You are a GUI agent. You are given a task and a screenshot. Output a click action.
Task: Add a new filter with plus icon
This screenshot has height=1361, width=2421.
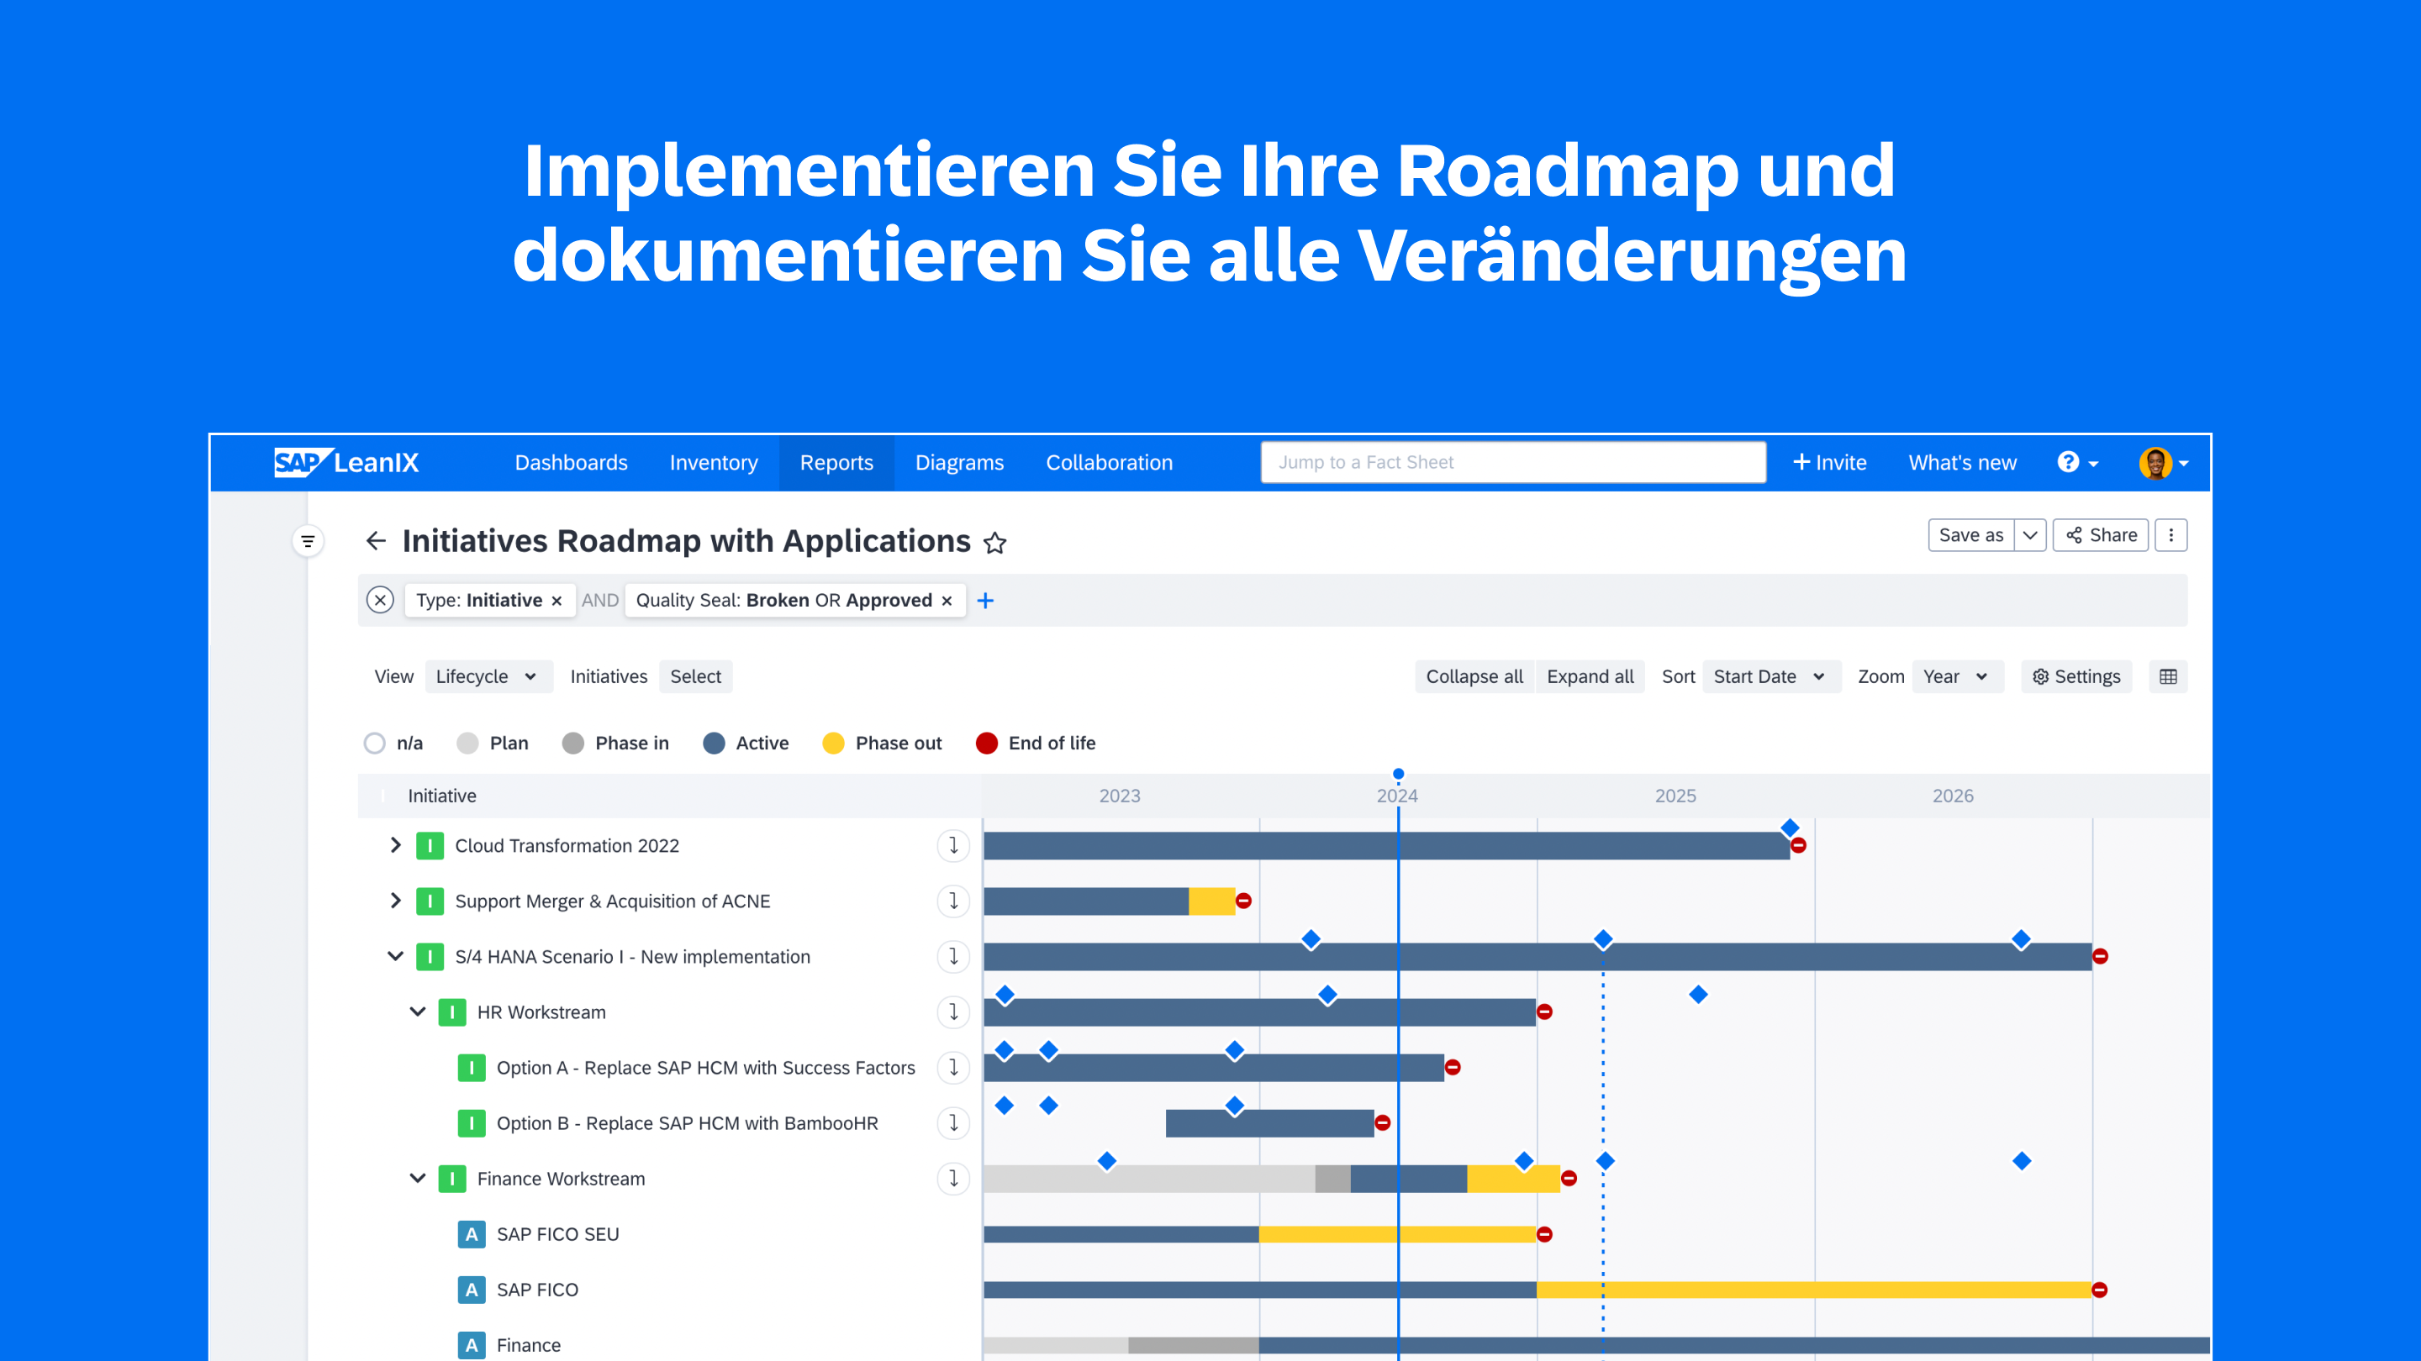coord(985,600)
